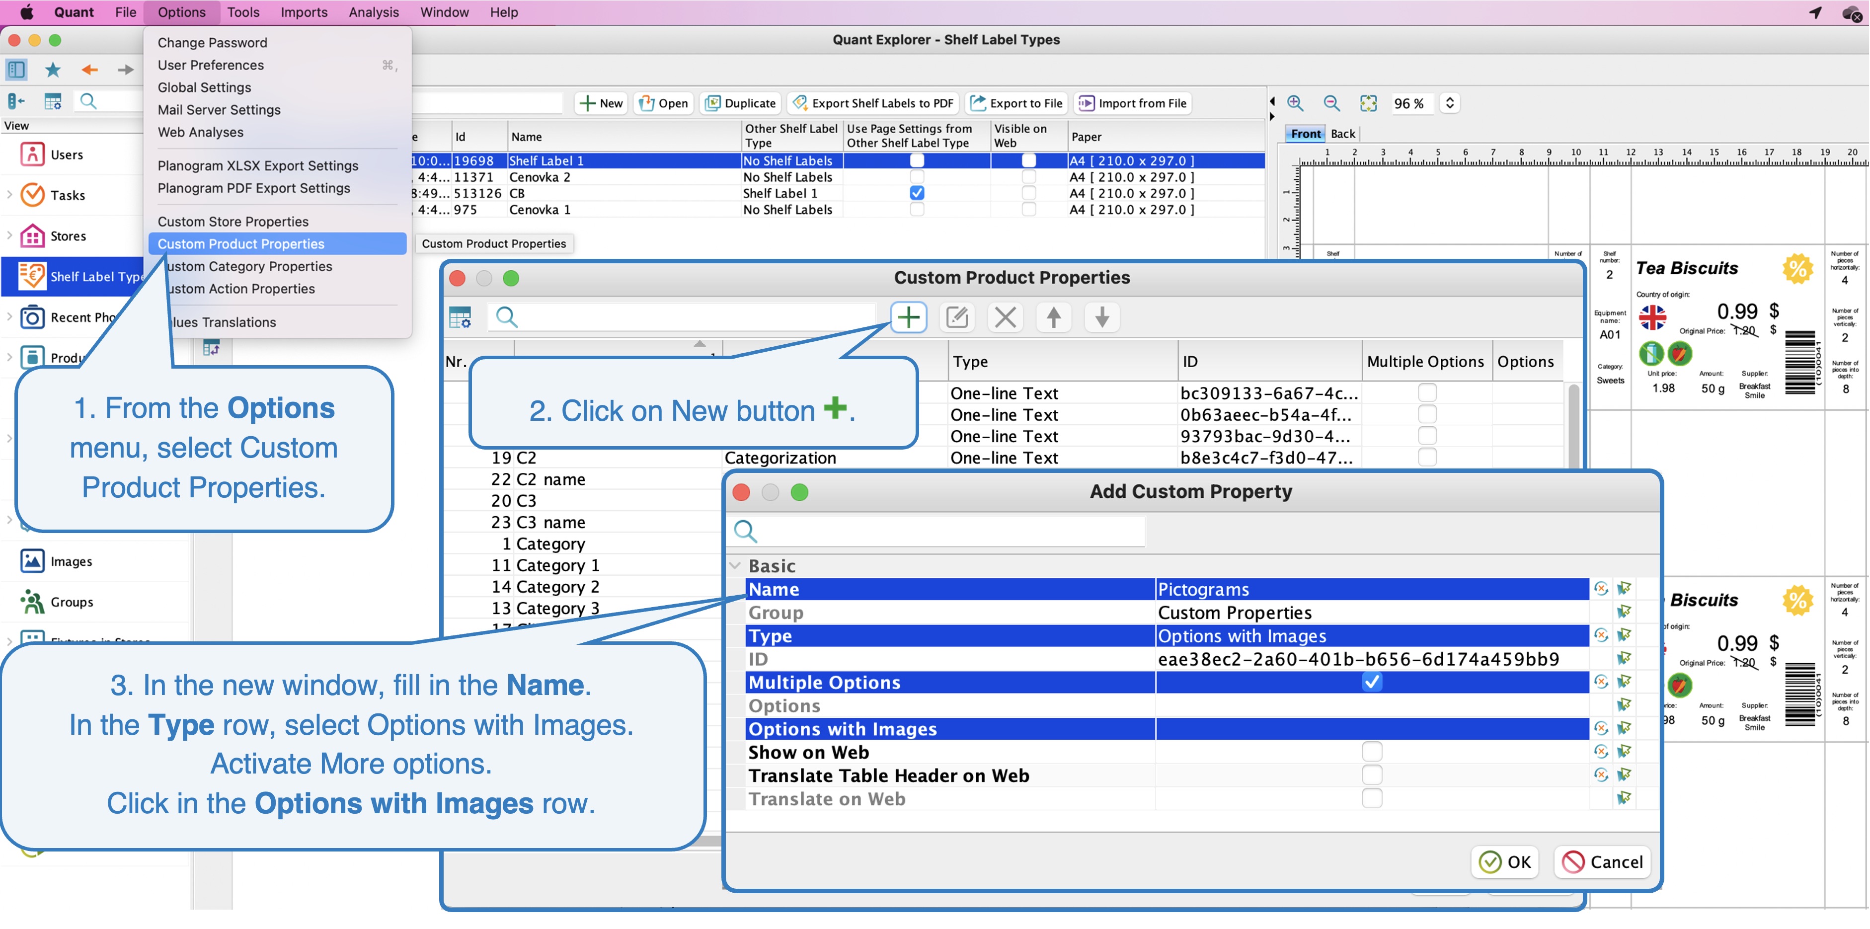Click reset icon on the Type row
Viewport: 1870px width, 929px height.
point(1601,635)
